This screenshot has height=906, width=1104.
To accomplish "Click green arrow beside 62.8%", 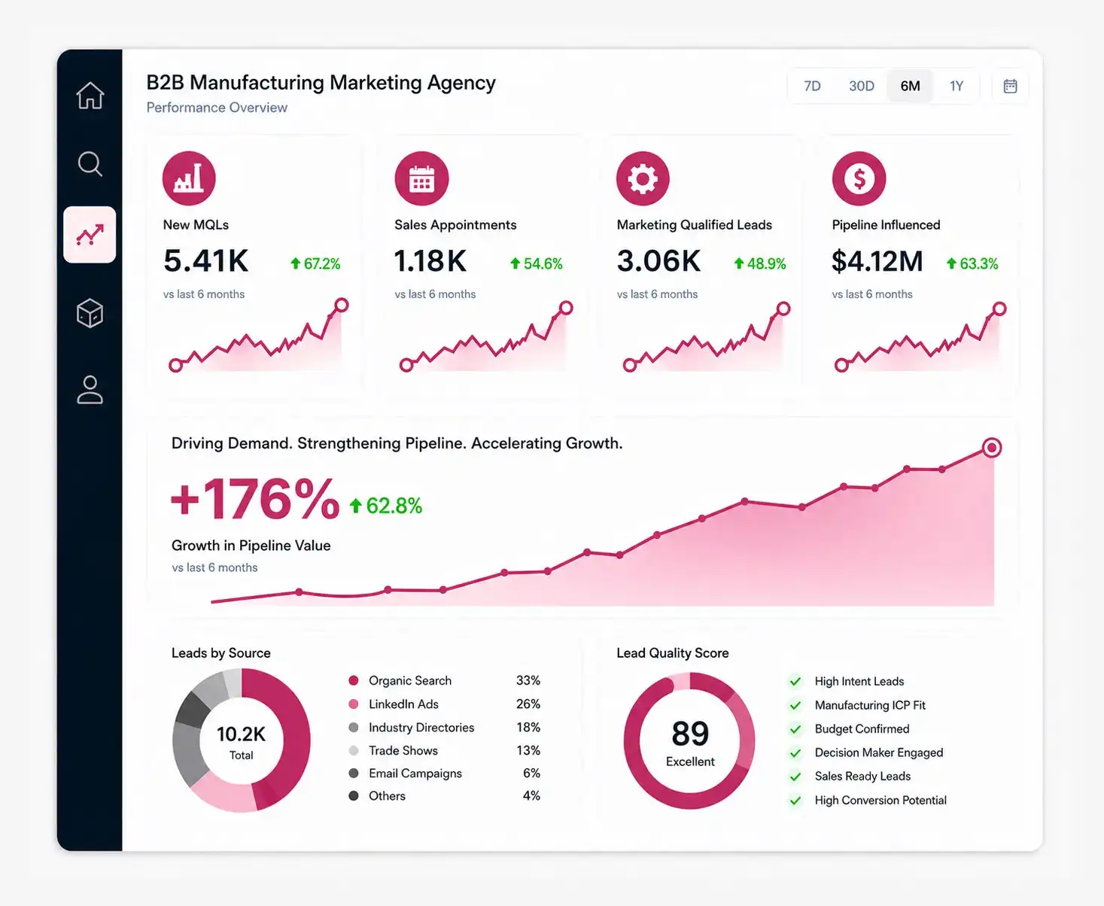I will 355,506.
